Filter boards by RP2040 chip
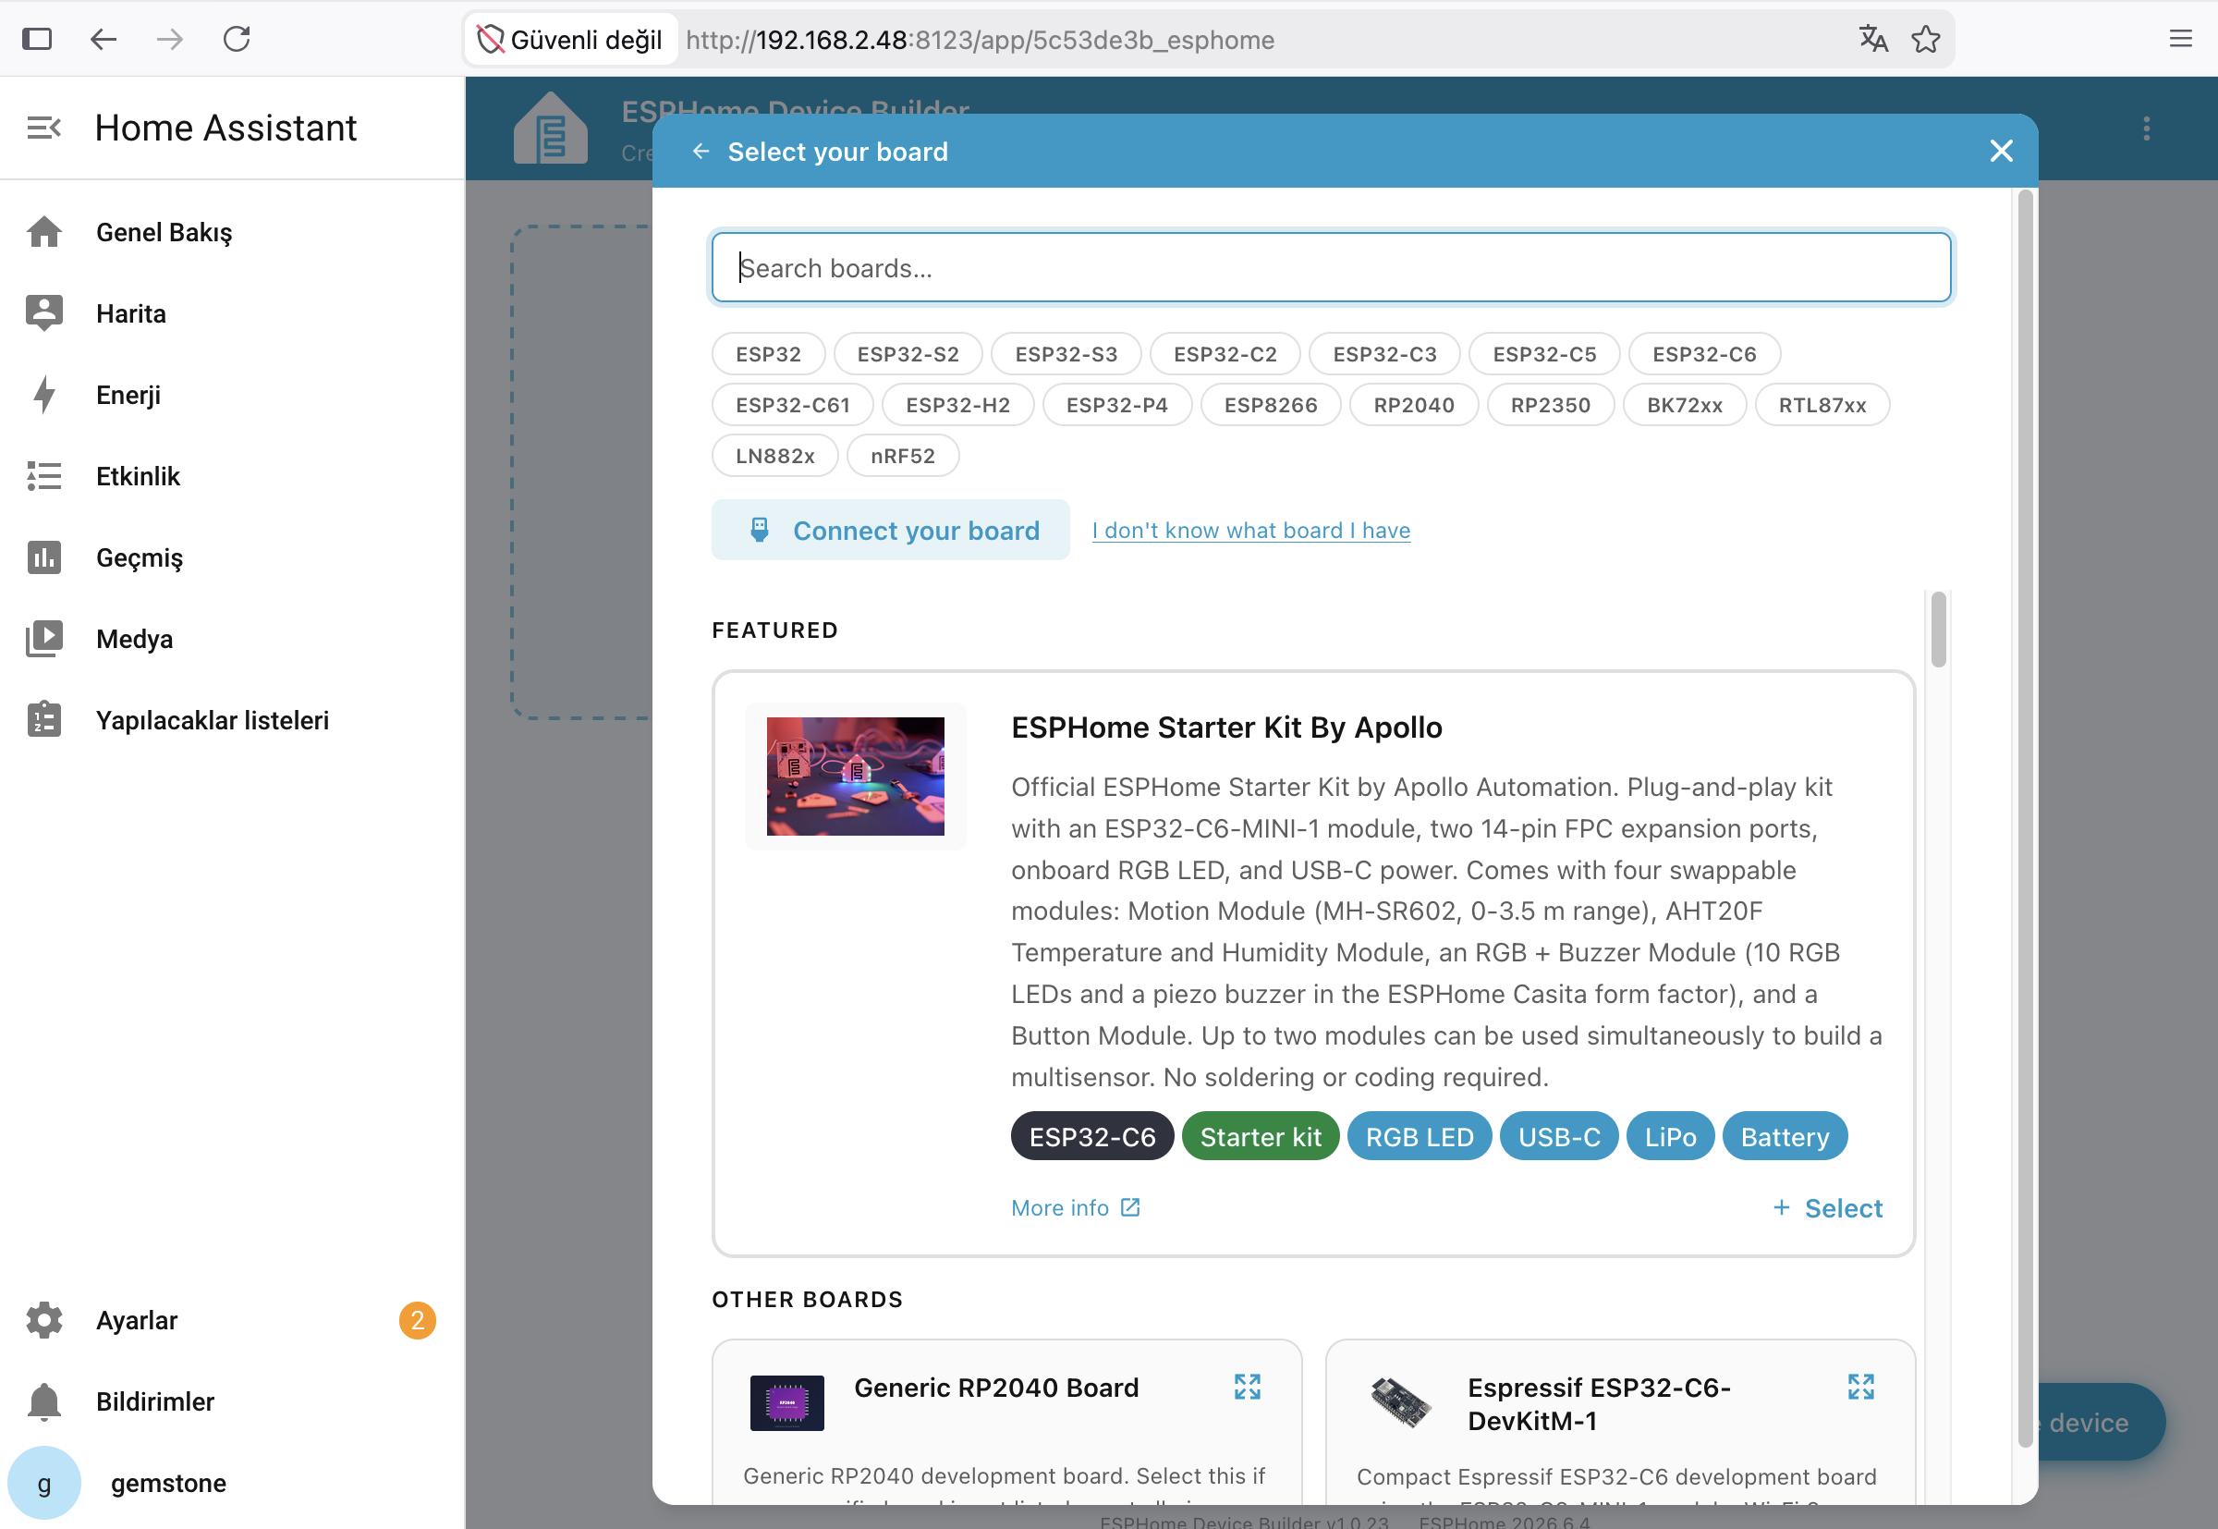 1414,404
